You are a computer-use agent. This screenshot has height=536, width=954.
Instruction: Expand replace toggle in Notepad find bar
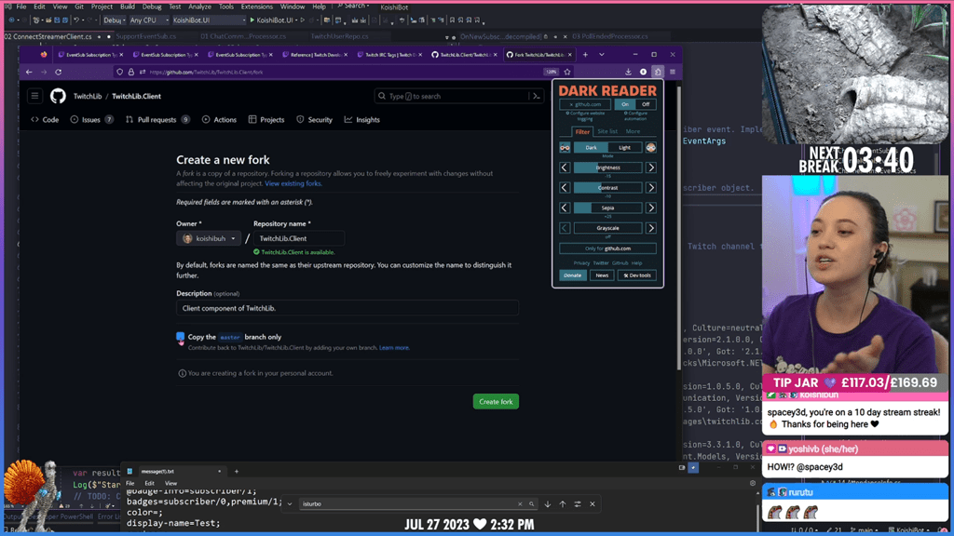(x=290, y=503)
